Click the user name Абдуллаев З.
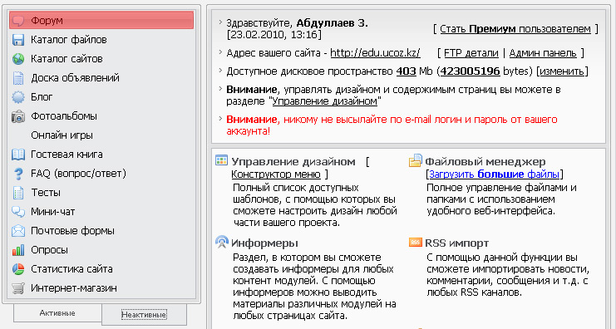This screenshot has width=616, height=329. (x=332, y=23)
